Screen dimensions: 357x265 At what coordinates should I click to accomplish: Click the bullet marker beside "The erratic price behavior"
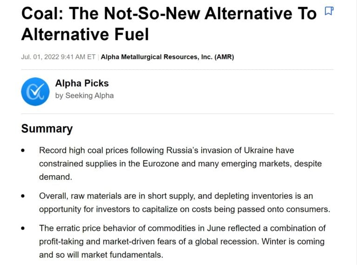[x=23, y=229]
